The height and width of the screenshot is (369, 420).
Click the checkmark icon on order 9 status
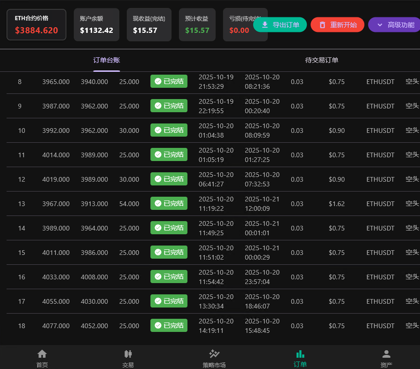[158, 106]
